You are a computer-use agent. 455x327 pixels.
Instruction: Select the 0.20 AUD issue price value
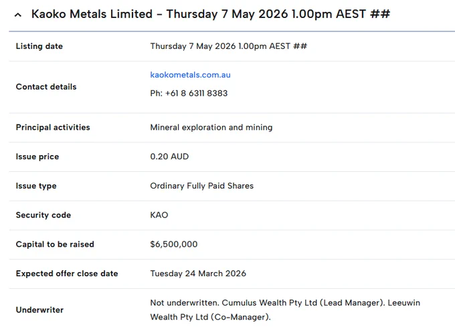coord(169,156)
